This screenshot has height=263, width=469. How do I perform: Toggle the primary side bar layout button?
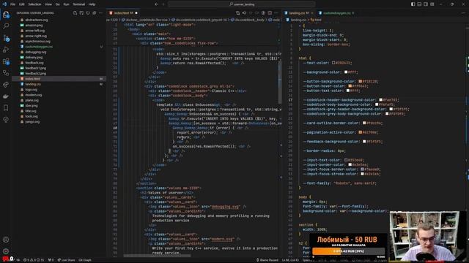[413, 4]
